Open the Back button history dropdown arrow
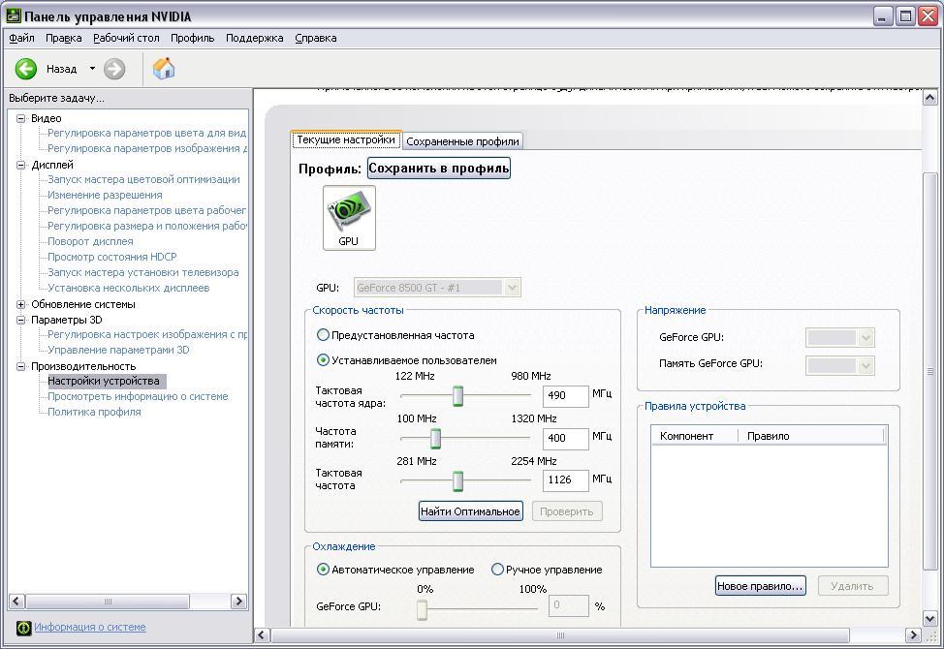944x649 pixels. tap(93, 69)
